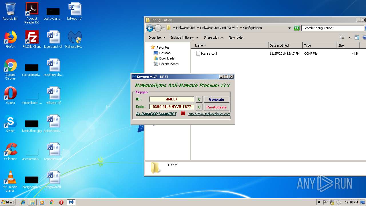The height and width of the screenshot is (206, 366).
Task: Open the Organize dropdown menu
Action: (x=157, y=37)
